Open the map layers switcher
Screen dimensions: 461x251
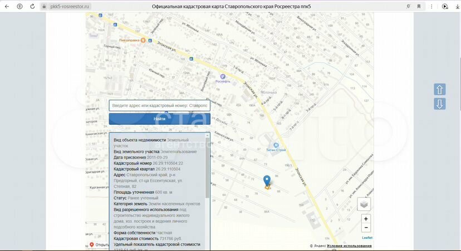click(364, 204)
